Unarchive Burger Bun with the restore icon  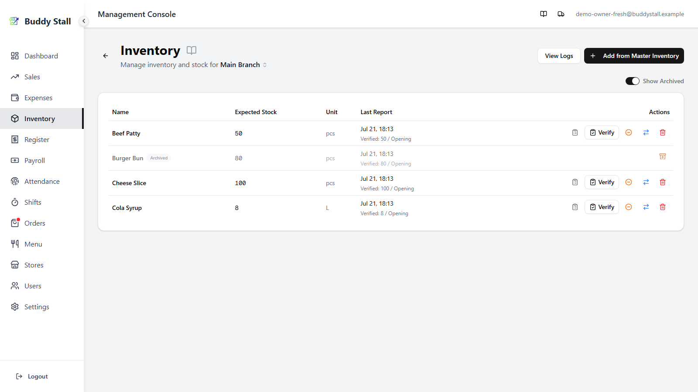pos(663,156)
